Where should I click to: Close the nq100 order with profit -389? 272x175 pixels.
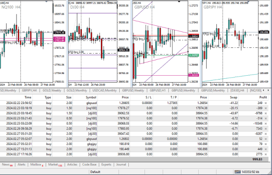click(x=265, y=108)
